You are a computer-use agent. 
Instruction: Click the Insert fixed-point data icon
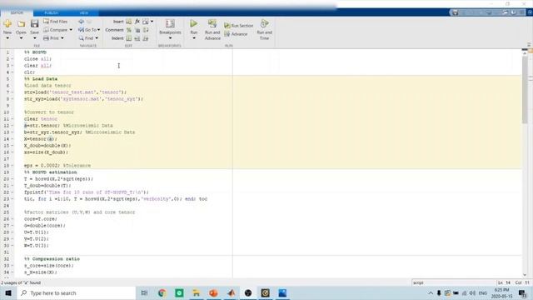point(146,22)
